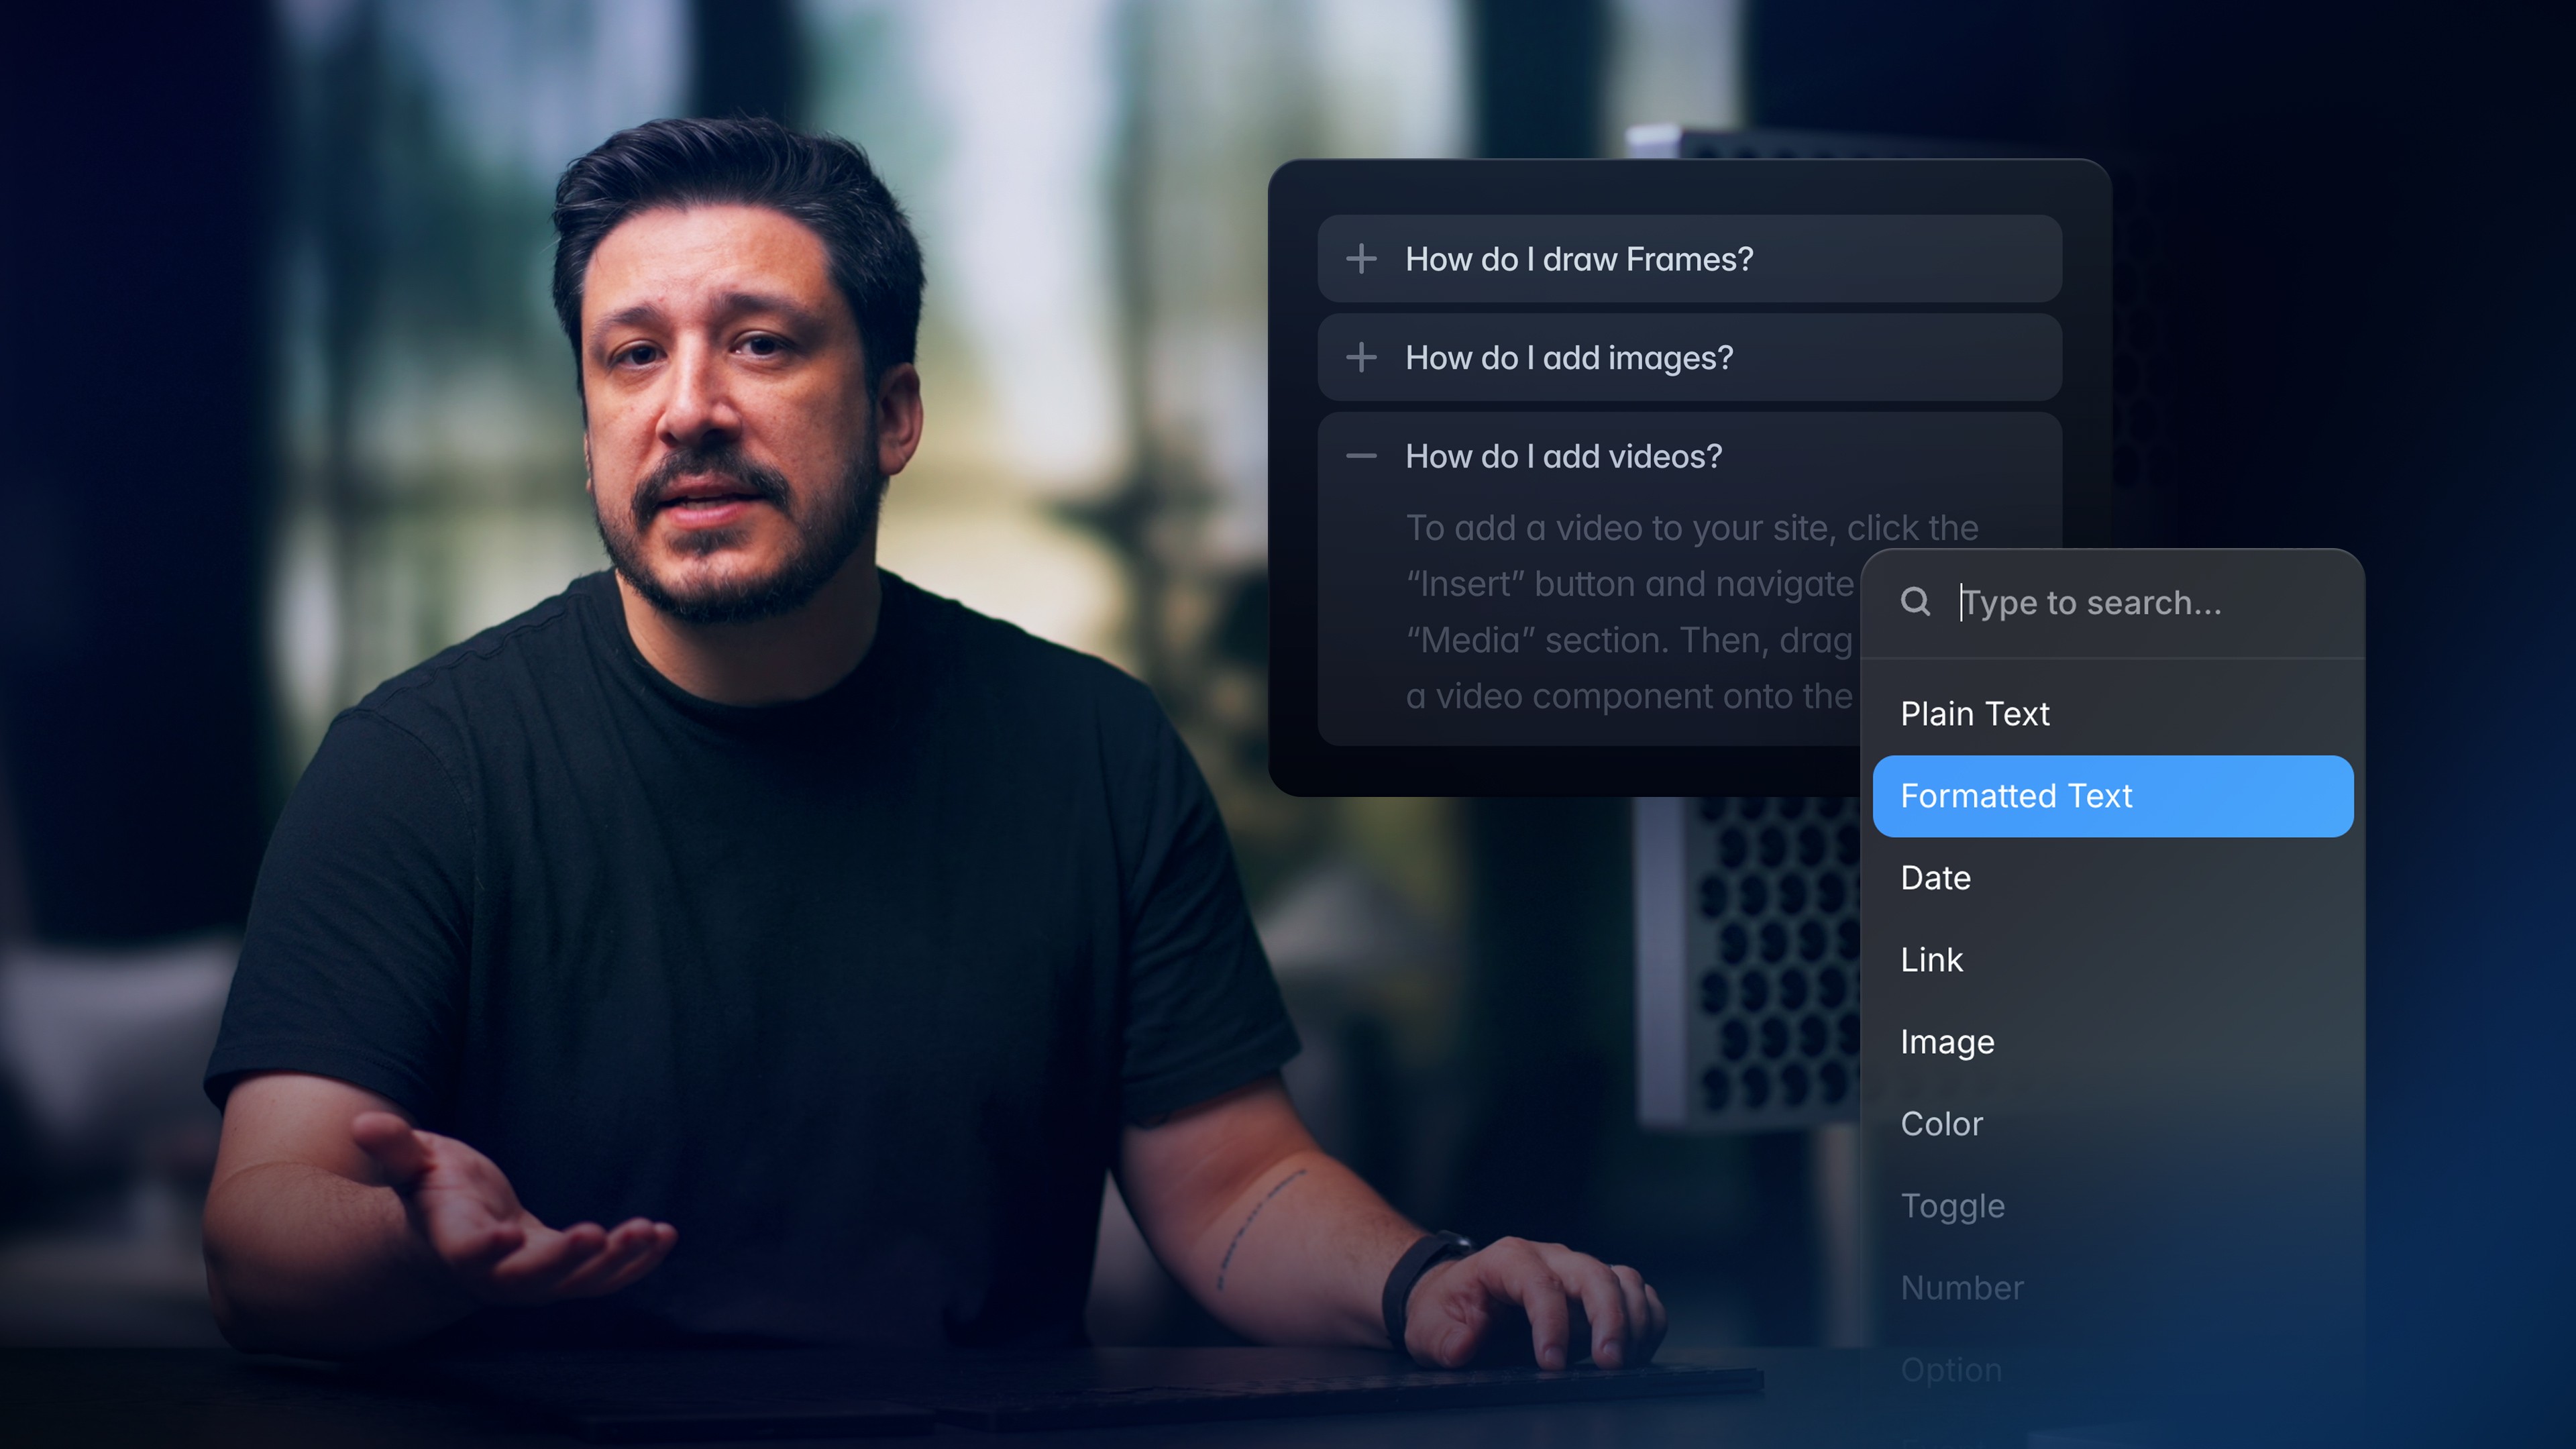Select the Number field type
Viewport: 2576px width, 1449px height.
coord(1962,1288)
